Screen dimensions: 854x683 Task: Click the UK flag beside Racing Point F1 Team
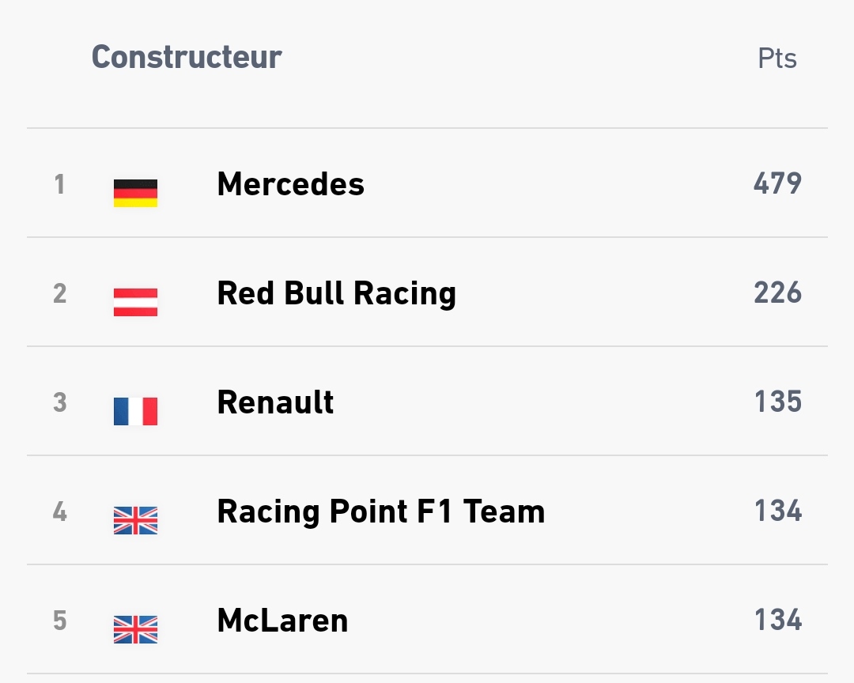[x=136, y=520]
